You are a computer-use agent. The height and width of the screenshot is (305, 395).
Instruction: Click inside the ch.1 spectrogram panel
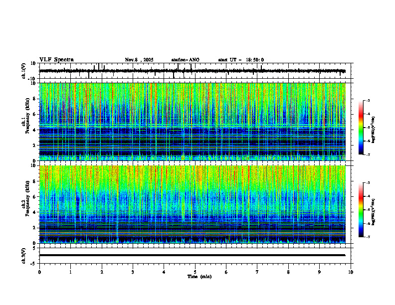tap(193, 122)
